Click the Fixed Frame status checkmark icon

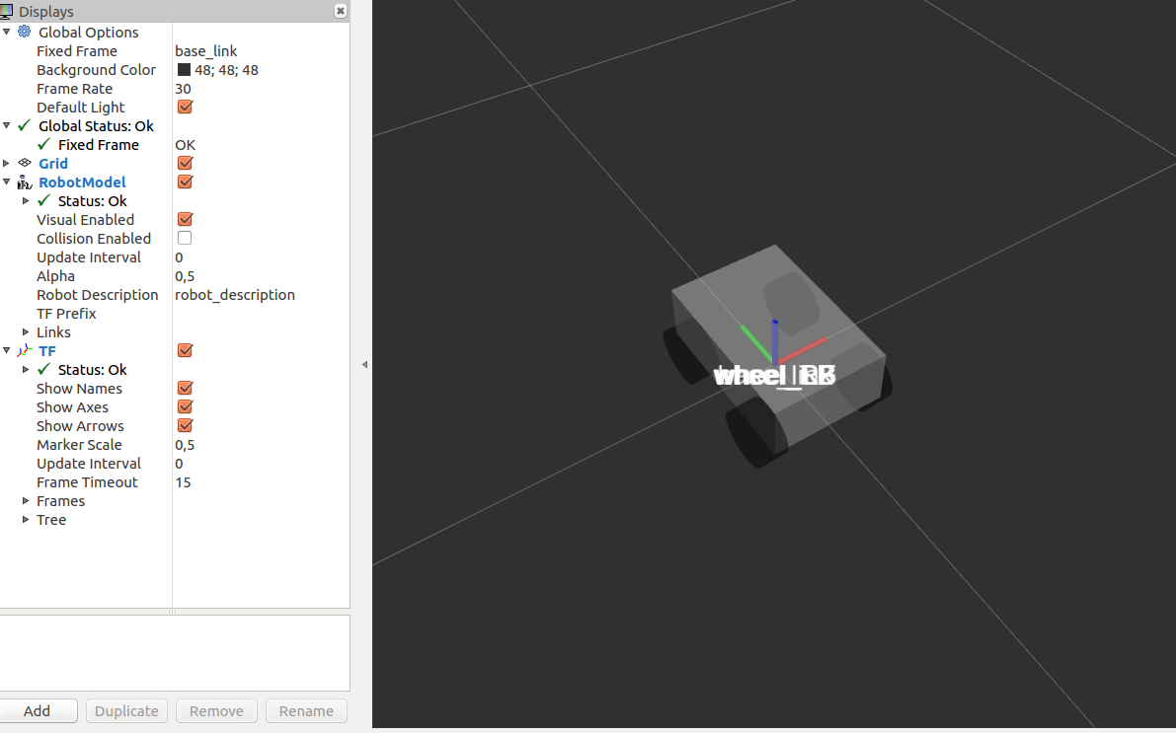pyautogui.click(x=44, y=144)
